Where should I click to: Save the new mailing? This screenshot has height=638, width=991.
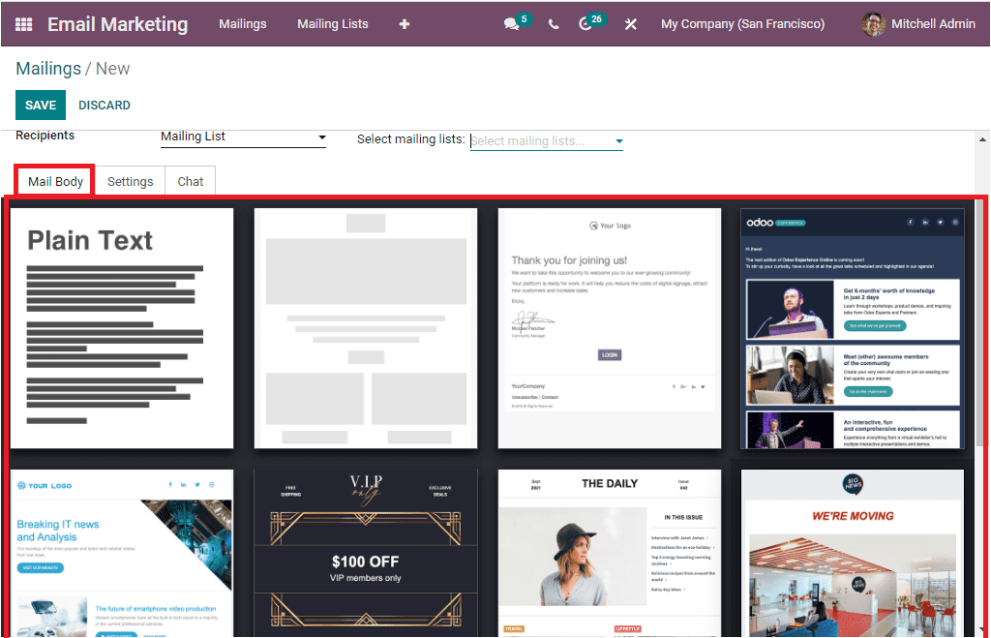[41, 105]
